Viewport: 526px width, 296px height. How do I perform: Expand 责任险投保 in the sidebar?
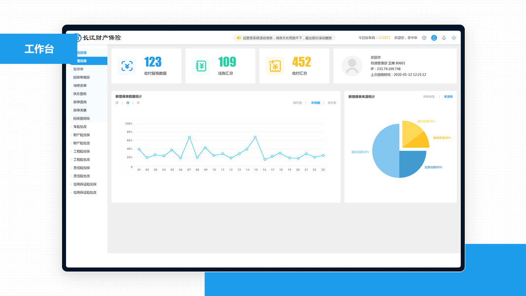coord(81,168)
